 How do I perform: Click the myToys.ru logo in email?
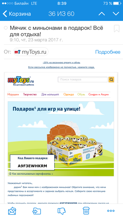coord(21,81)
